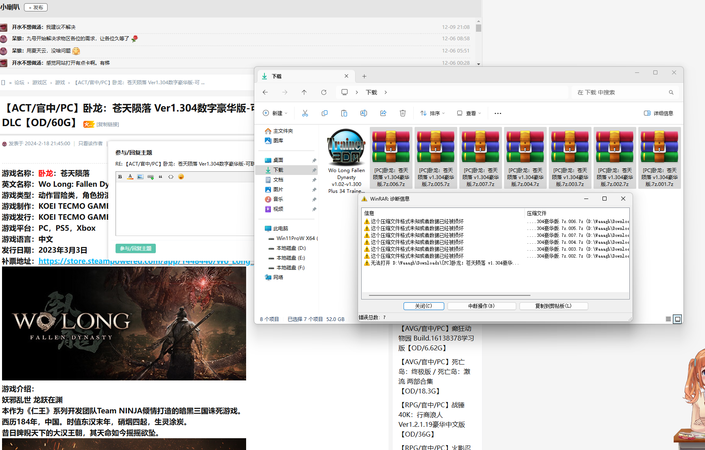Select archive file 版.7z.001.7z
The height and width of the screenshot is (450, 705).
(659, 158)
